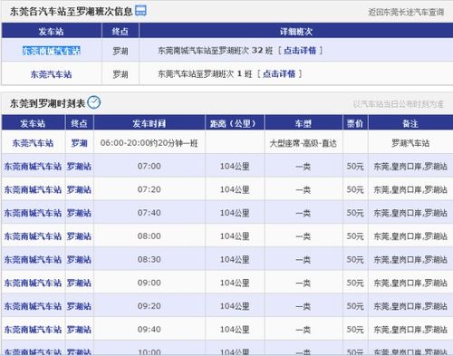453x356 pixels.
Task: Open 罗湖站 link in the 08:00 row
Action: (79, 236)
